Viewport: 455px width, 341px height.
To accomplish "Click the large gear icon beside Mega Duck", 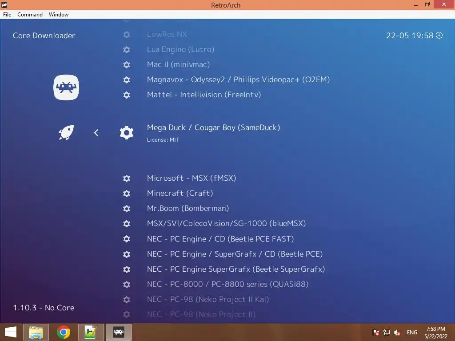I will [x=127, y=133].
